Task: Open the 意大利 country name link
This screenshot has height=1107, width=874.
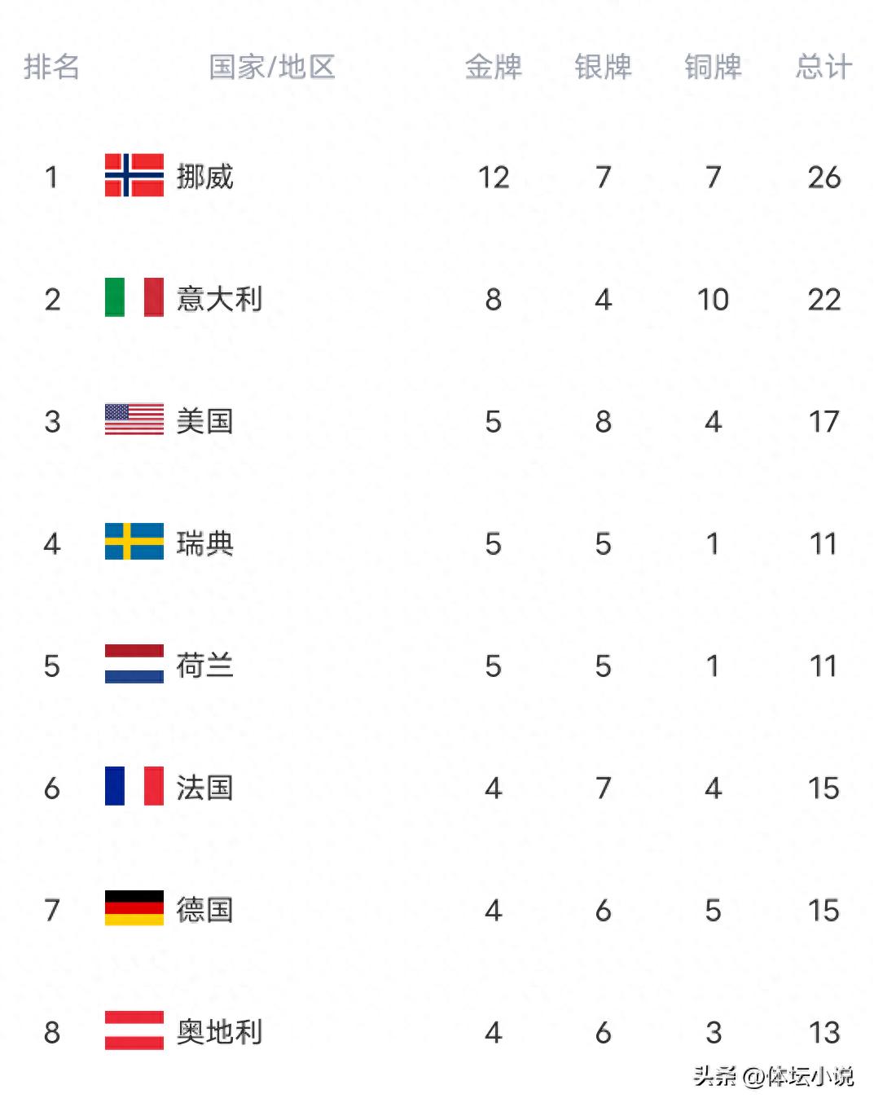Action: [x=219, y=299]
